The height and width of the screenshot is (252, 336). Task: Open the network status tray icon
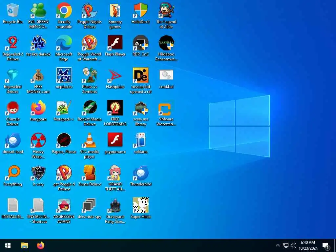(x=286, y=245)
